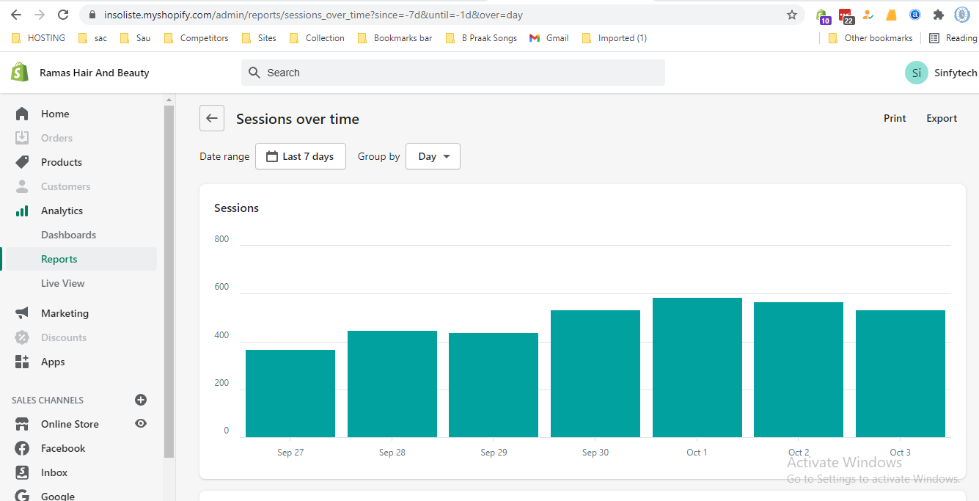Click the browser address bar
The height and width of the screenshot is (501, 979).
(x=442, y=15)
